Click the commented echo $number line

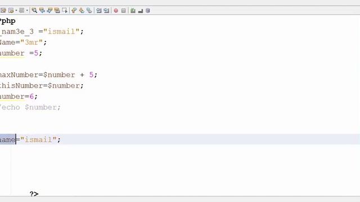(x=30, y=107)
